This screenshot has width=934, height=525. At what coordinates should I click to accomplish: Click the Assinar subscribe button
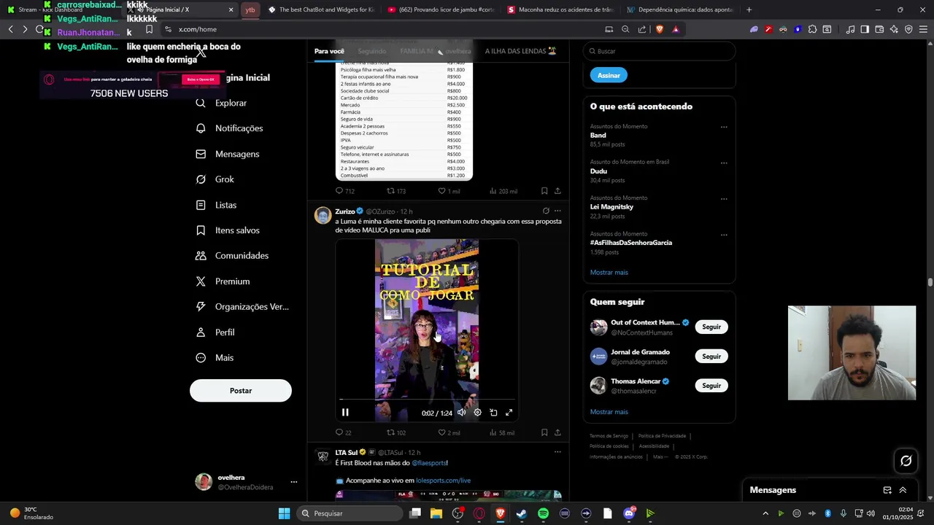coord(609,75)
